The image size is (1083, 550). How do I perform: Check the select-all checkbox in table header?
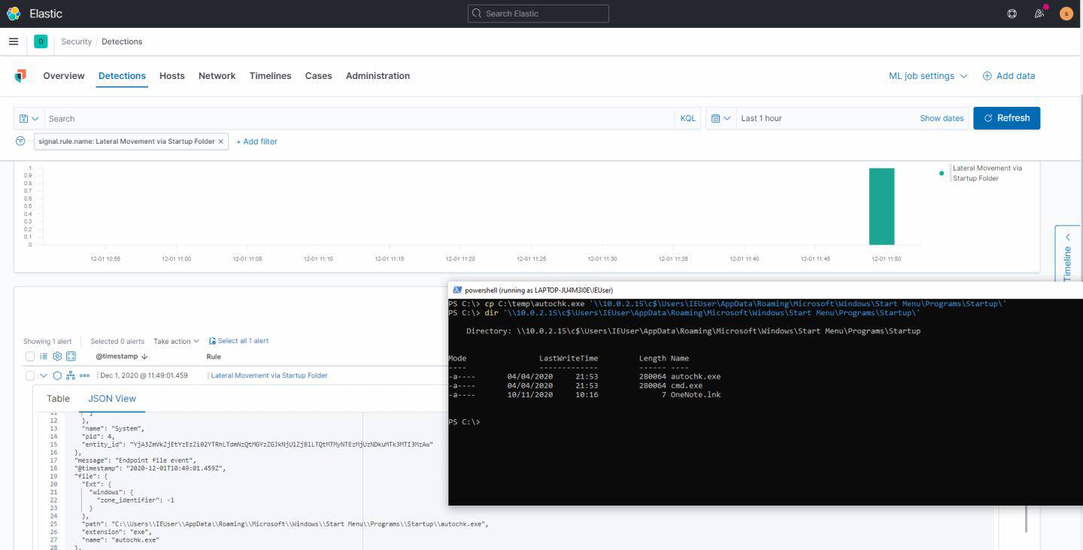pos(30,357)
